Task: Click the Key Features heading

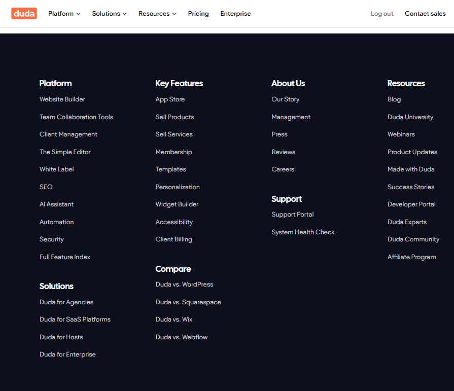Action: tap(179, 83)
